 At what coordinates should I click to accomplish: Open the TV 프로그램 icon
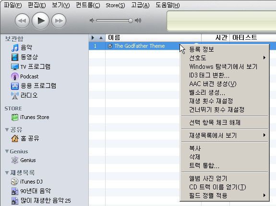(15, 66)
